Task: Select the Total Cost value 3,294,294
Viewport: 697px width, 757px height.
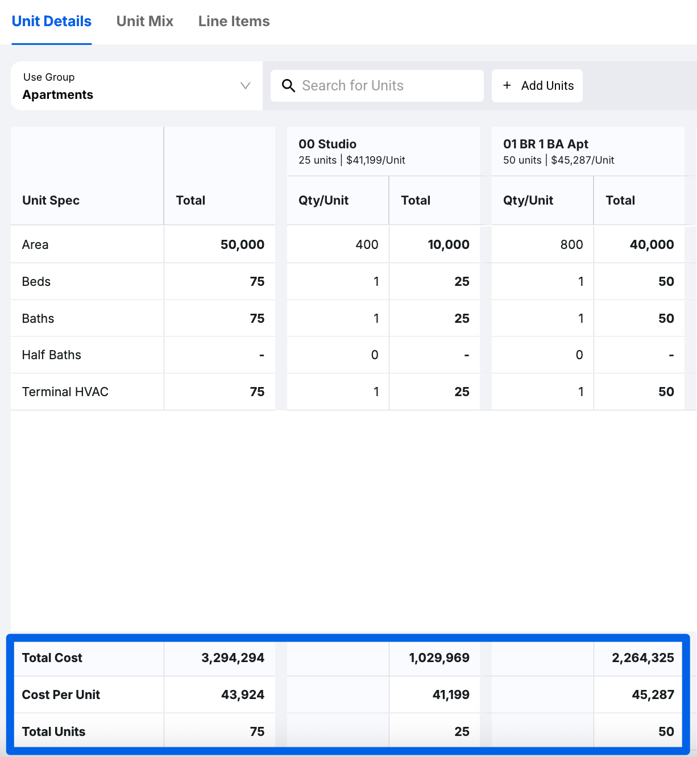Action: coord(233,658)
